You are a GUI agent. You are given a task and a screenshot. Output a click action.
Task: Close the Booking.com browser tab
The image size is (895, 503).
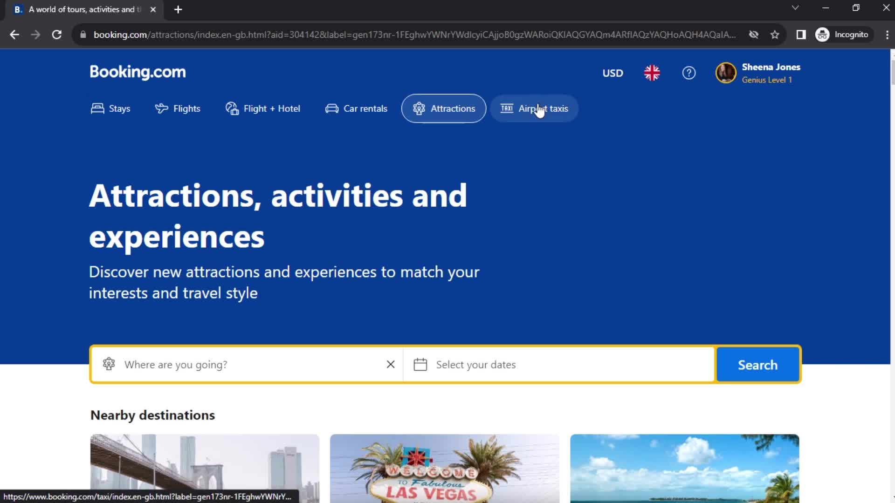coord(153,9)
